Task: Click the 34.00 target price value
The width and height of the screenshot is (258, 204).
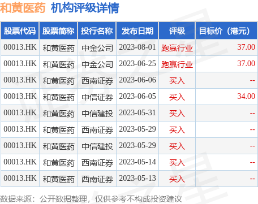Action: click(246, 96)
